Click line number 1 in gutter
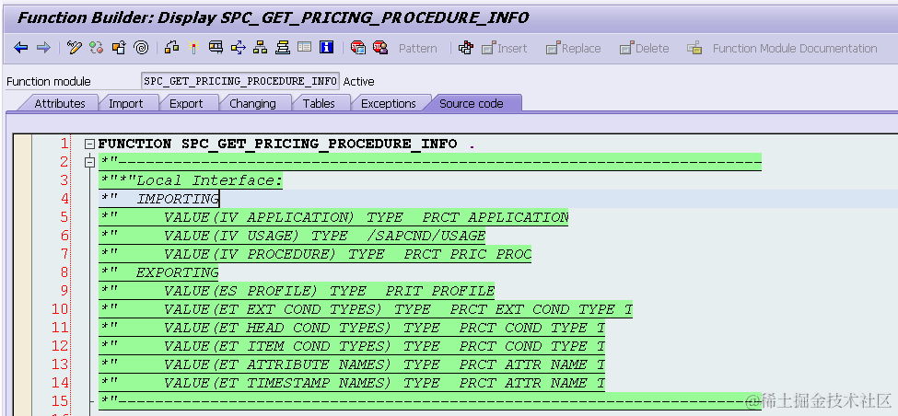 pyautogui.click(x=64, y=144)
